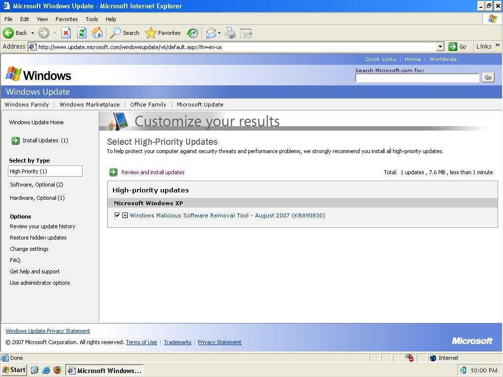Go to the Home page icon
Viewport: 503px width, 377px height.
(x=97, y=33)
